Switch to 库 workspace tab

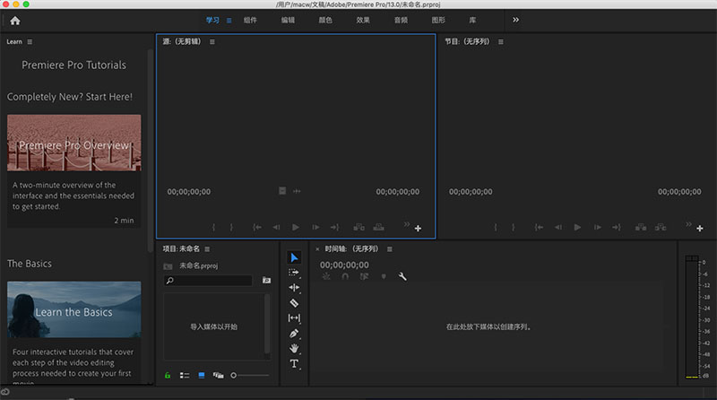[x=472, y=20]
